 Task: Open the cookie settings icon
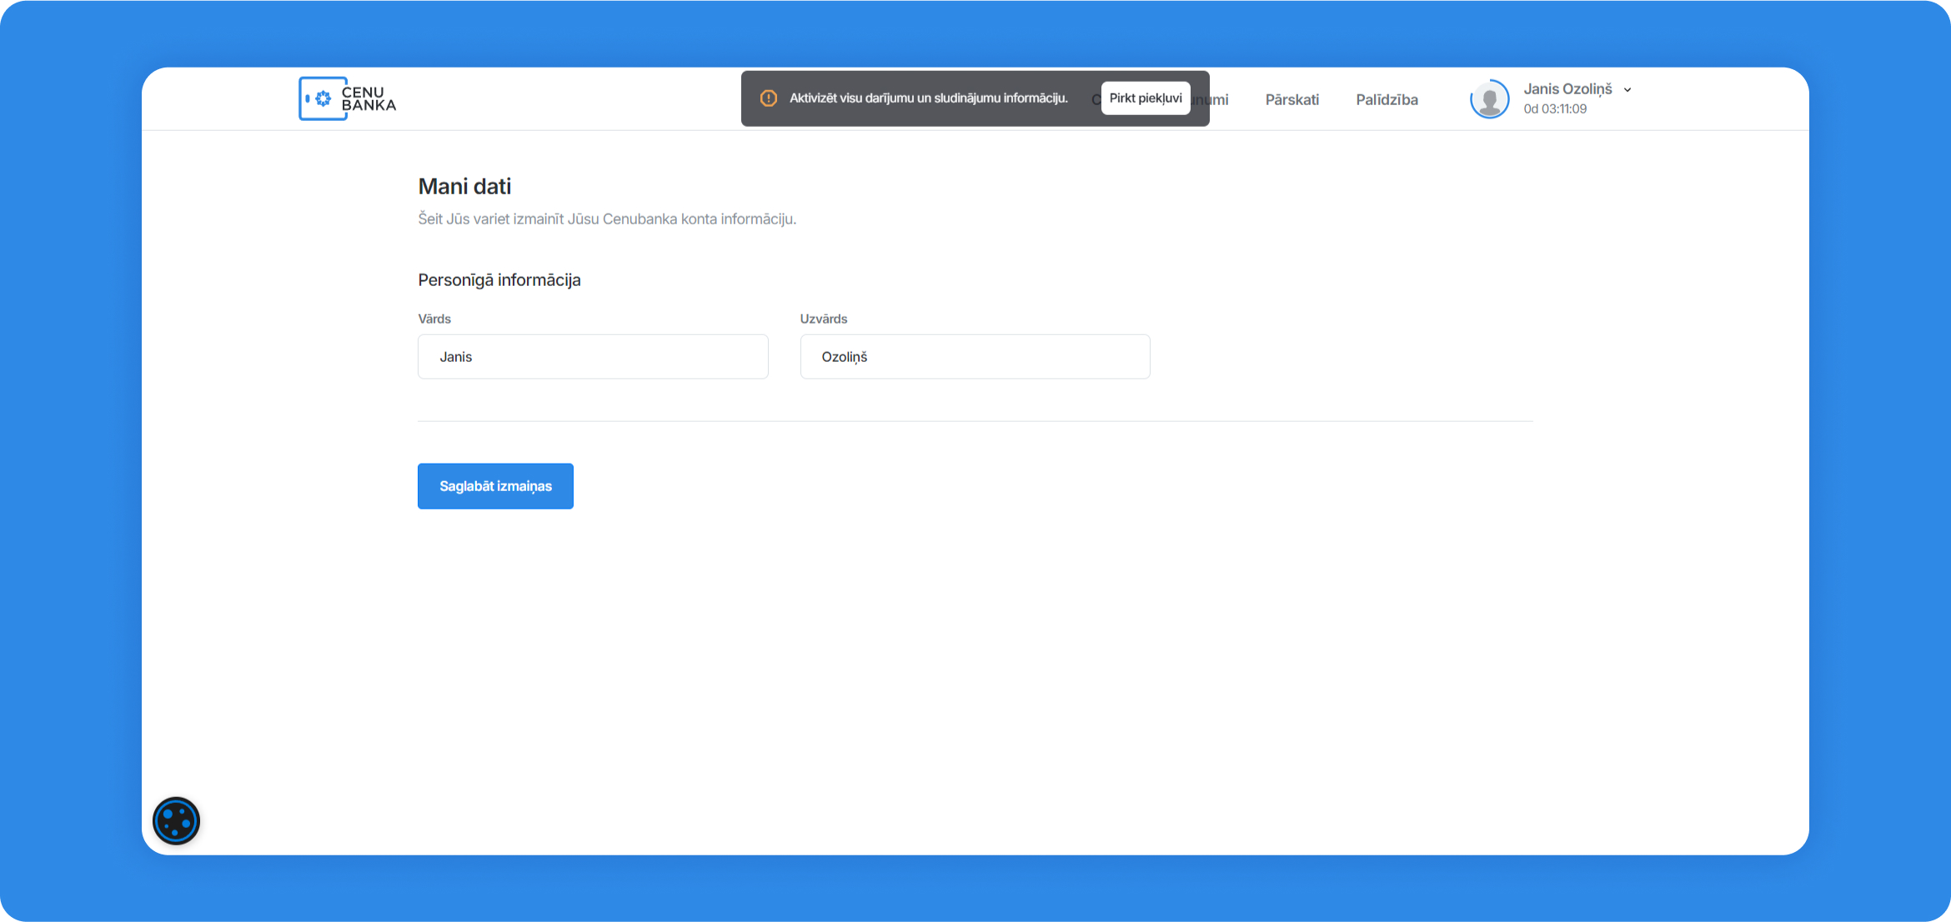click(176, 821)
